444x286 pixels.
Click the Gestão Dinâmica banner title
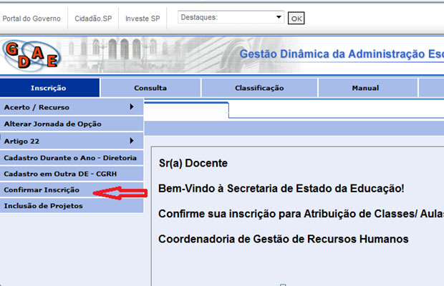point(341,54)
